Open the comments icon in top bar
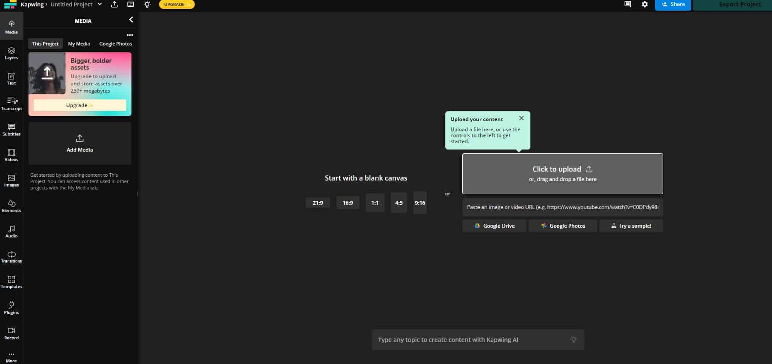 click(x=627, y=4)
